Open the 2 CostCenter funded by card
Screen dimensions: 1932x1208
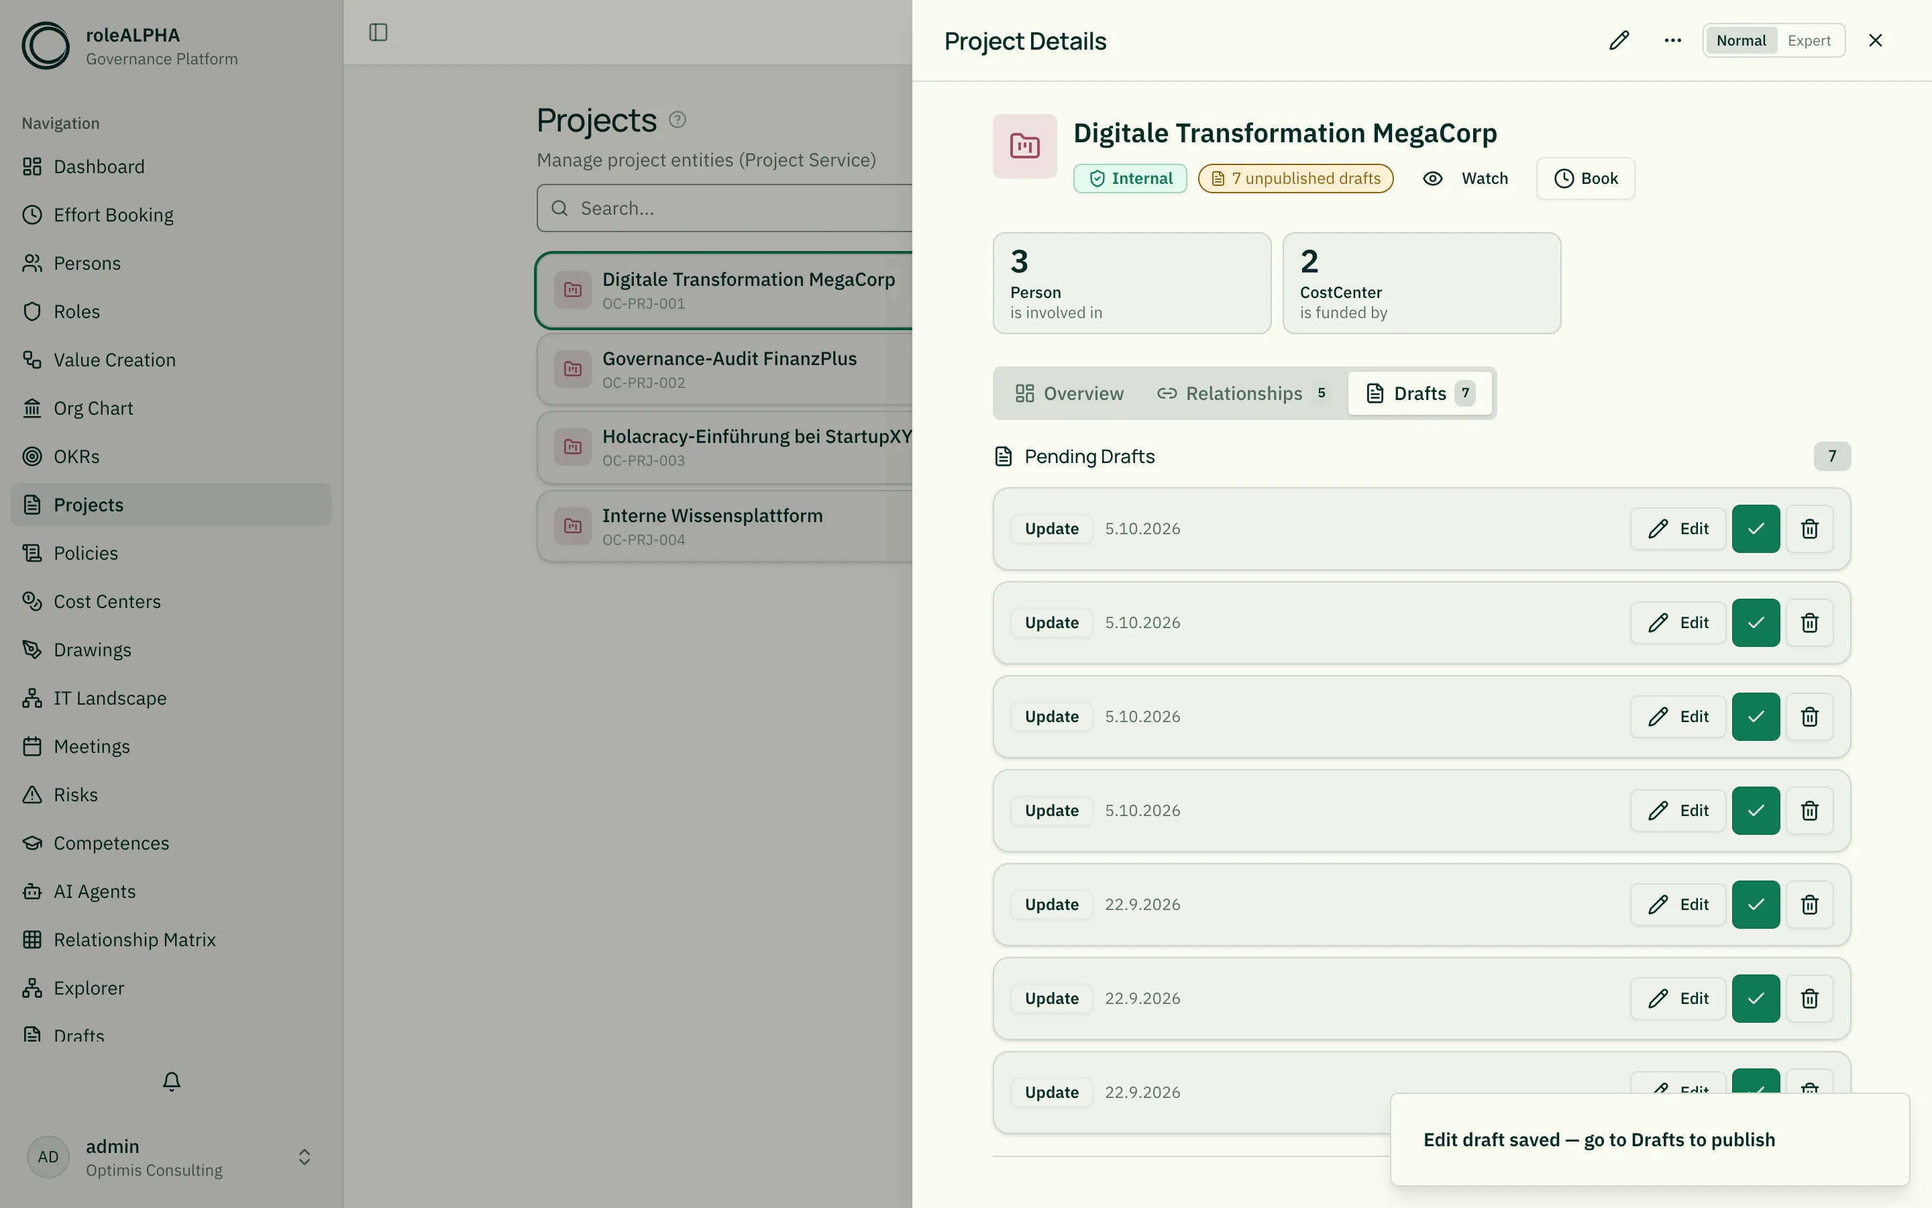pos(1421,284)
